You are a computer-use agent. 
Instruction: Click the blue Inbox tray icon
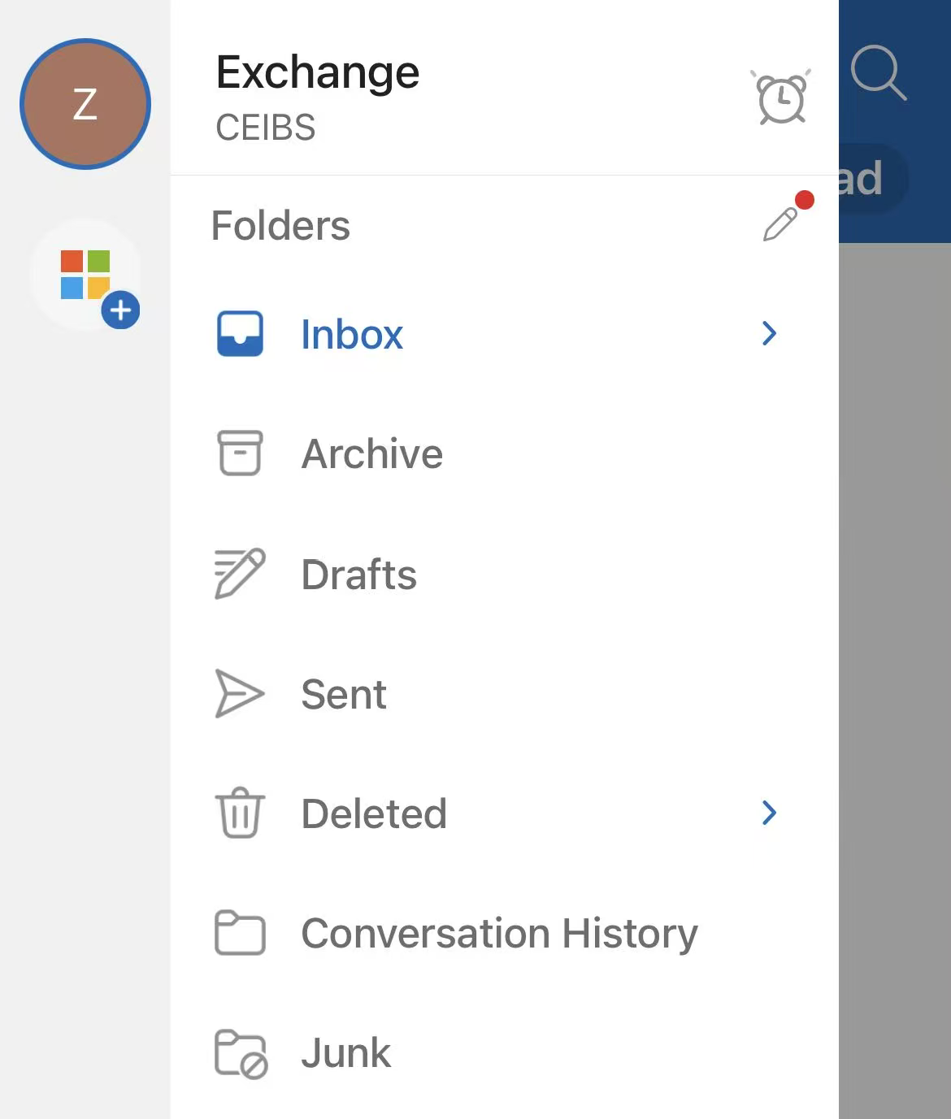click(x=240, y=334)
